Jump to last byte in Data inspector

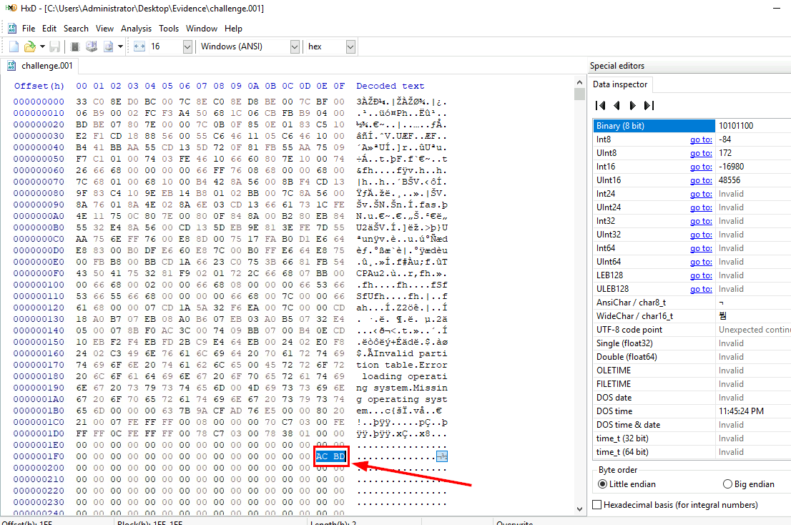[649, 105]
